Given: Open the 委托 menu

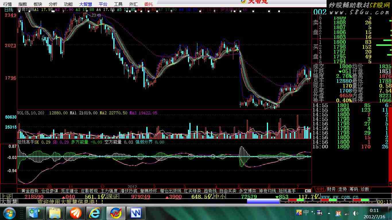Looking at the screenshot, I should (x=149, y=4).
